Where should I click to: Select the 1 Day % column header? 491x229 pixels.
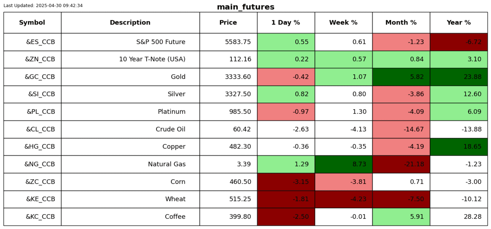coord(286,23)
